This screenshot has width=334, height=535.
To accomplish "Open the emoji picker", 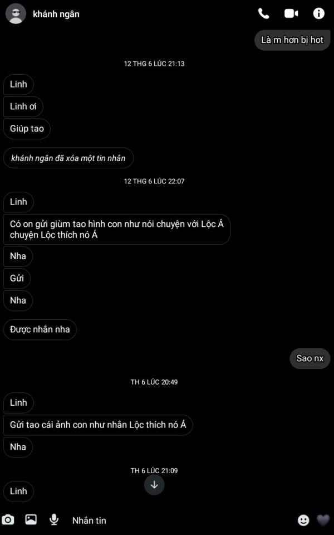I will click(x=303, y=521).
